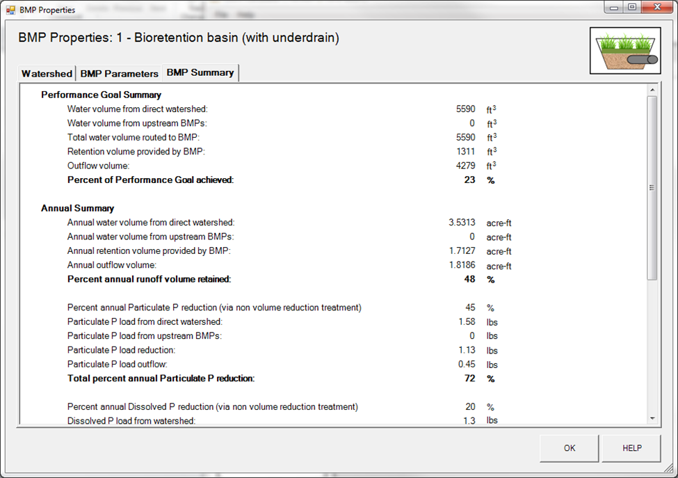The image size is (678, 478).
Task: Click the BMP Properties title bar icon
Action: (x=10, y=10)
